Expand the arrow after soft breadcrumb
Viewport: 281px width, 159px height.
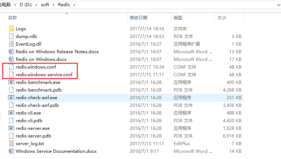coord(53,5)
